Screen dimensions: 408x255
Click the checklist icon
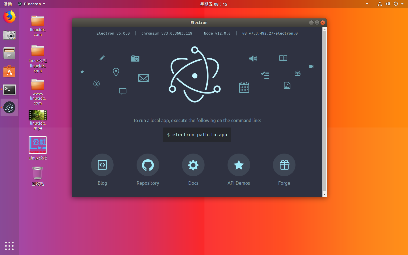pyautogui.click(x=265, y=75)
